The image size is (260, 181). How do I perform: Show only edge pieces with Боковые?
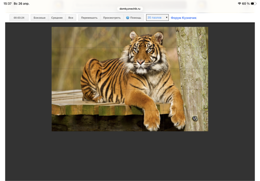39,18
